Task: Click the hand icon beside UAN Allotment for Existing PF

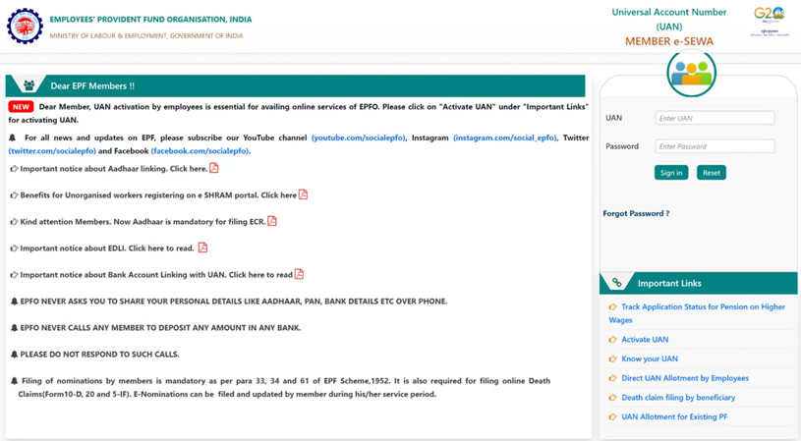Action: [x=612, y=417]
